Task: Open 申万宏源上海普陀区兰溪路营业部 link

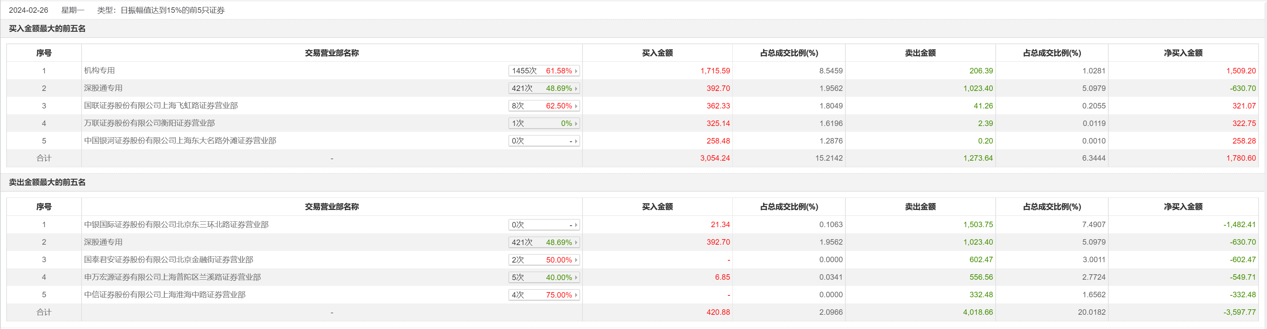Action: pos(172,277)
